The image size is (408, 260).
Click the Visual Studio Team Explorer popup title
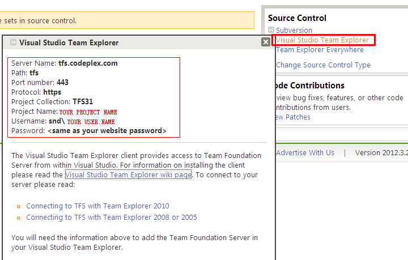pyautogui.click(x=69, y=42)
